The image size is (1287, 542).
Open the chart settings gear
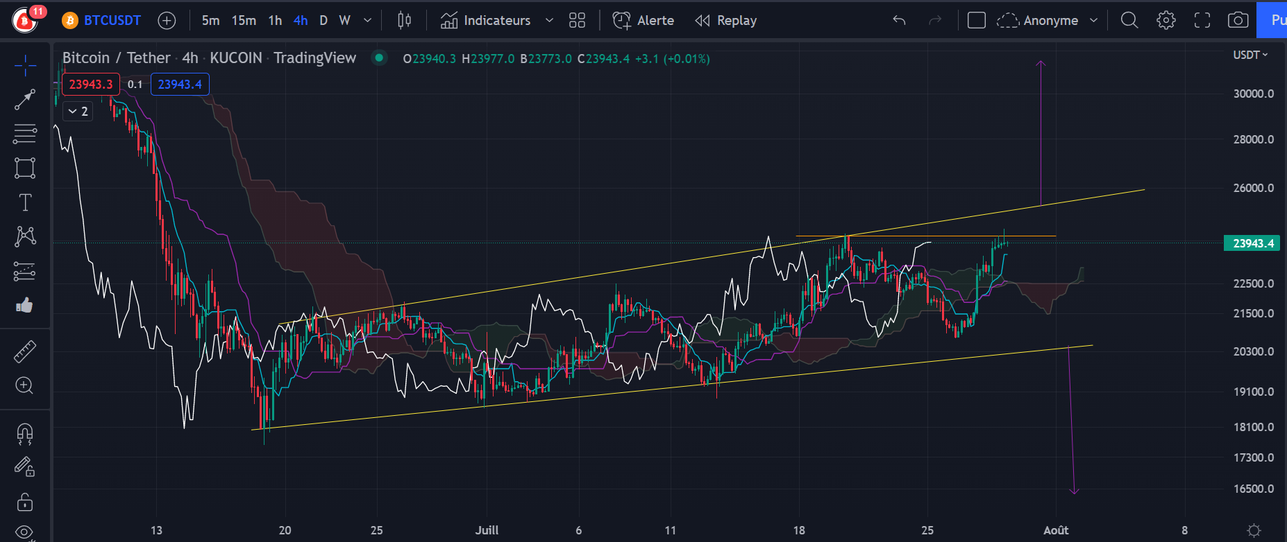[1166, 21]
